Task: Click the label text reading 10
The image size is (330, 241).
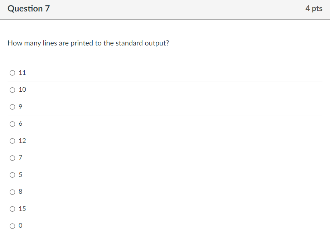Action: pos(22,90)
